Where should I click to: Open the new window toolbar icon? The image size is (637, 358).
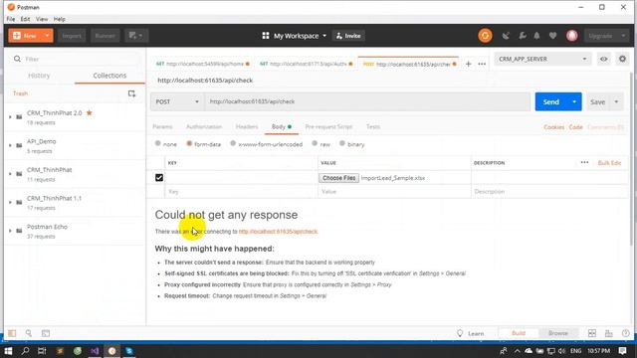pos(136,36)
